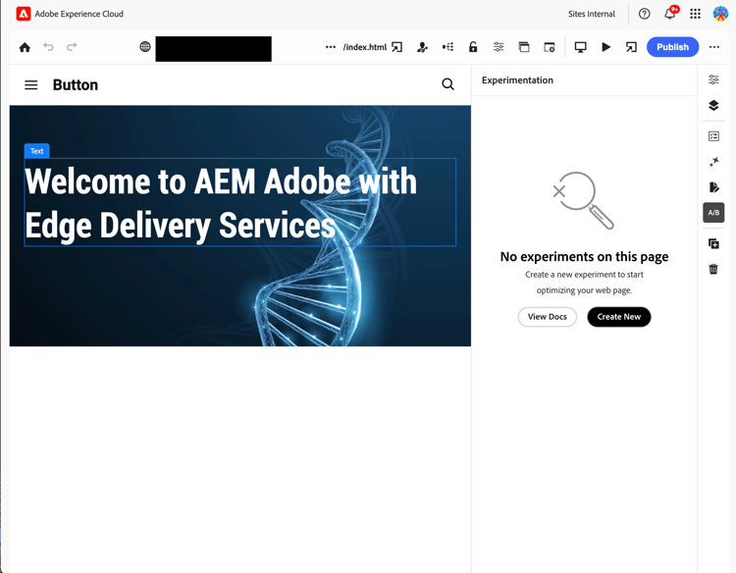Open the checklist panel icon in rail
Viewport: 736px width, 573px height.
pyautogui.click(x=713, y=136)
